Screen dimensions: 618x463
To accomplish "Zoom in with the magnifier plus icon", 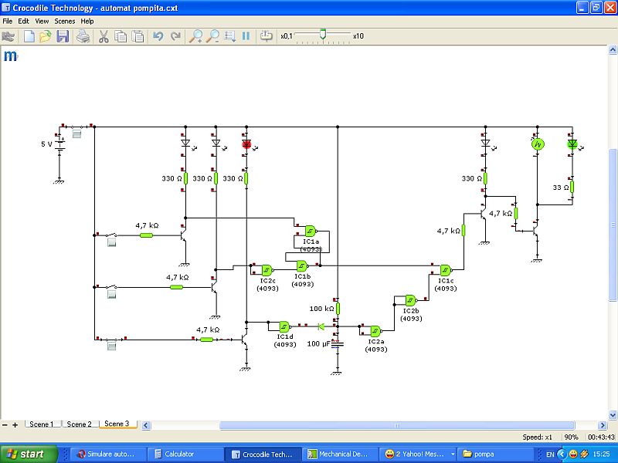I will coord(196,36).
